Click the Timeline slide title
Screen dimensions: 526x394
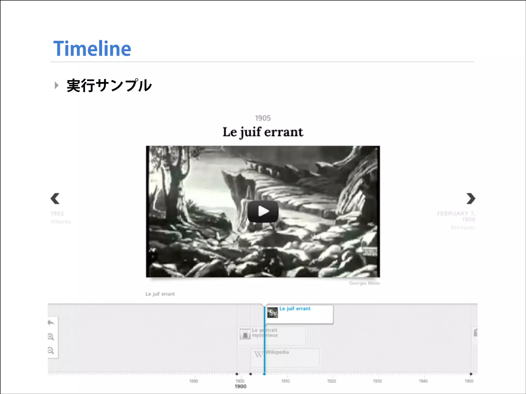click(x=92, y=48)
